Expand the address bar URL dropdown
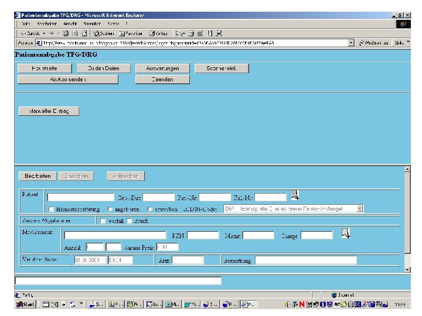Viewport: 422px width, 316px height. click(350, 43)
